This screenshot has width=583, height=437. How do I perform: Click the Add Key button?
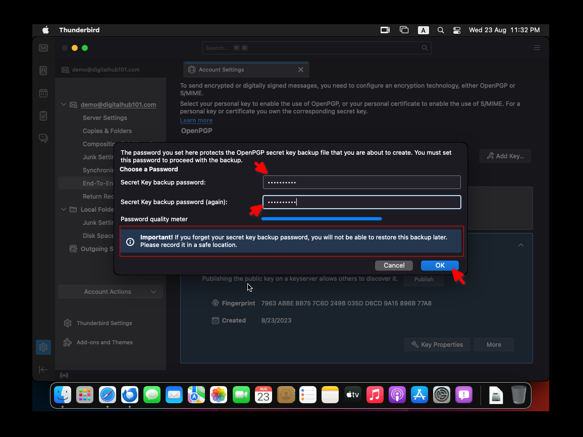pos(505,156)
